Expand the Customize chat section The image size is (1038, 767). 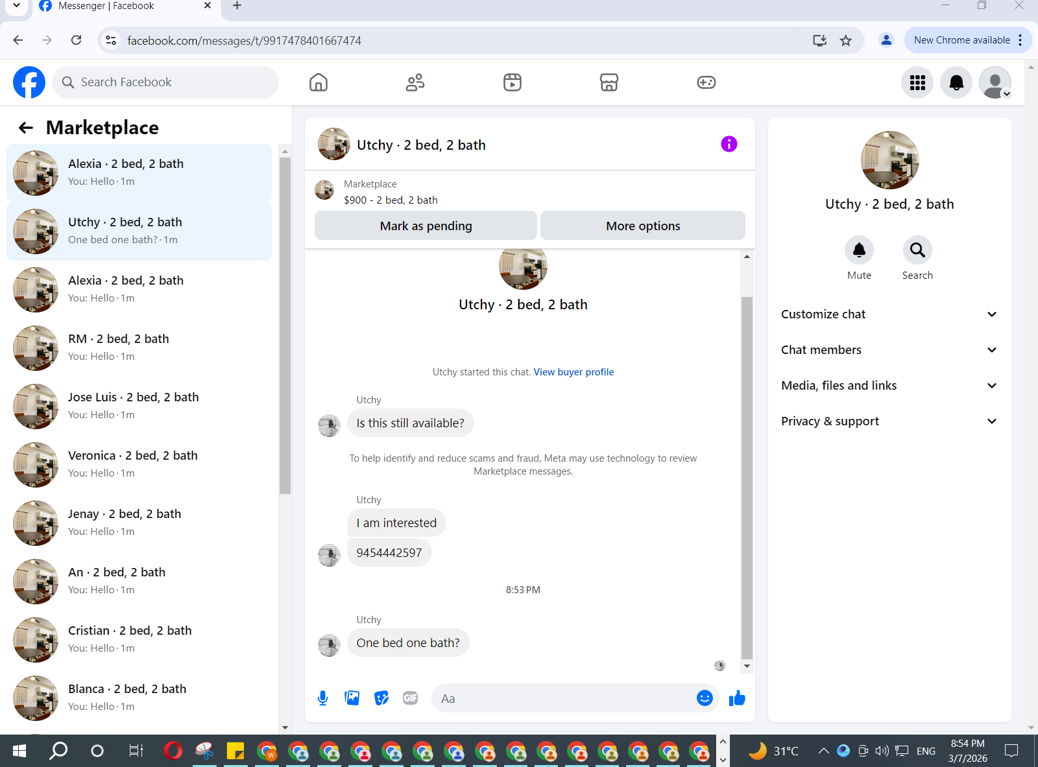click(x=889, y=314)
